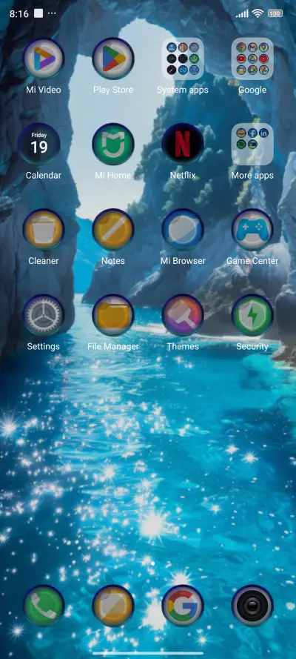Launch the Play Store

[x=112, y=59]
